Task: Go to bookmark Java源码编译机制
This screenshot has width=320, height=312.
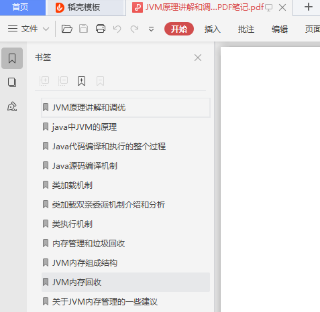Action: (125, 166)
